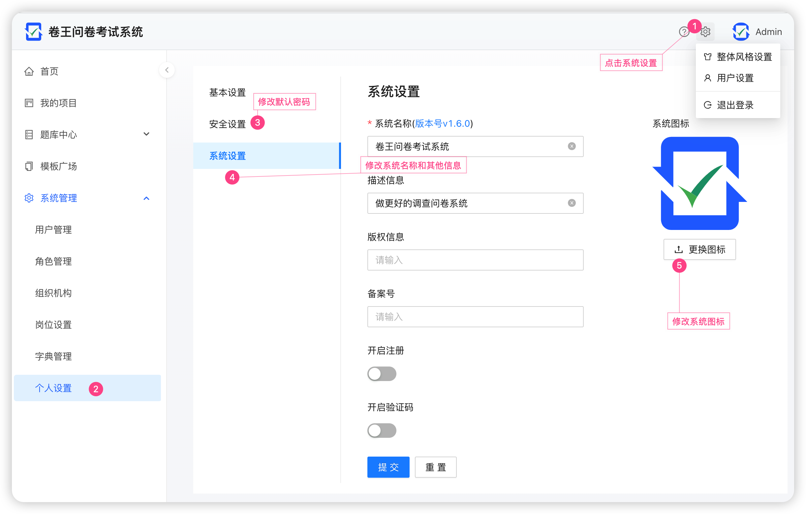Image resolution: width=806 pixels, height=514 pixels.
Task: Click the 题库中心 question bank icon
Action: point(29,134)
